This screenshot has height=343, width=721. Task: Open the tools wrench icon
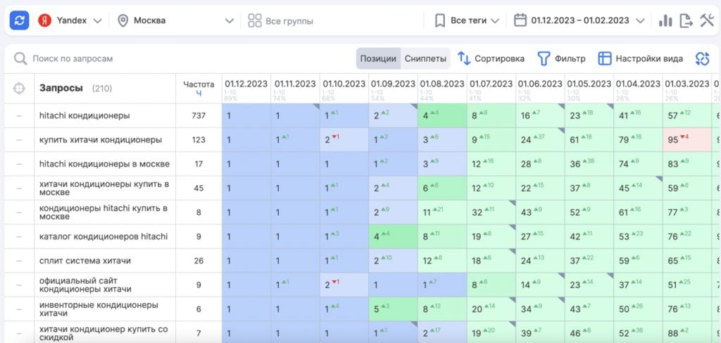tap(706, 20)
